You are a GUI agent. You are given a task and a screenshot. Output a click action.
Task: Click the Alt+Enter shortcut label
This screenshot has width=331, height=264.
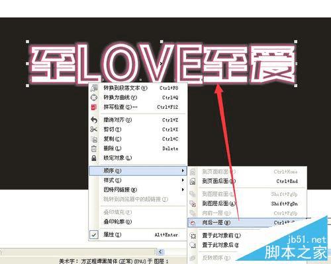click(166, 235)
